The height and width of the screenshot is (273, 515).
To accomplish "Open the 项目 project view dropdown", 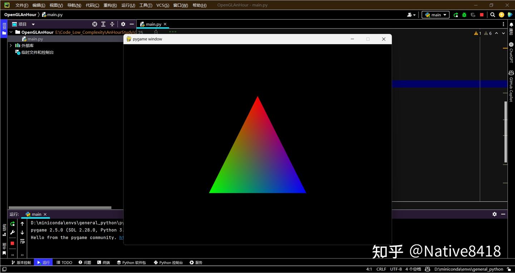I will point(33,24).
